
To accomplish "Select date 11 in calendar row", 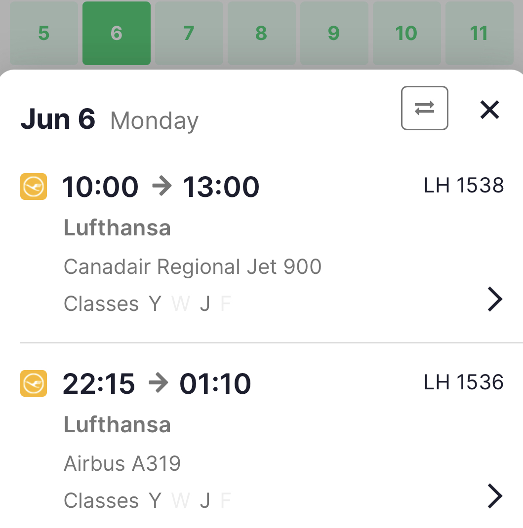I will pos(479,34).
